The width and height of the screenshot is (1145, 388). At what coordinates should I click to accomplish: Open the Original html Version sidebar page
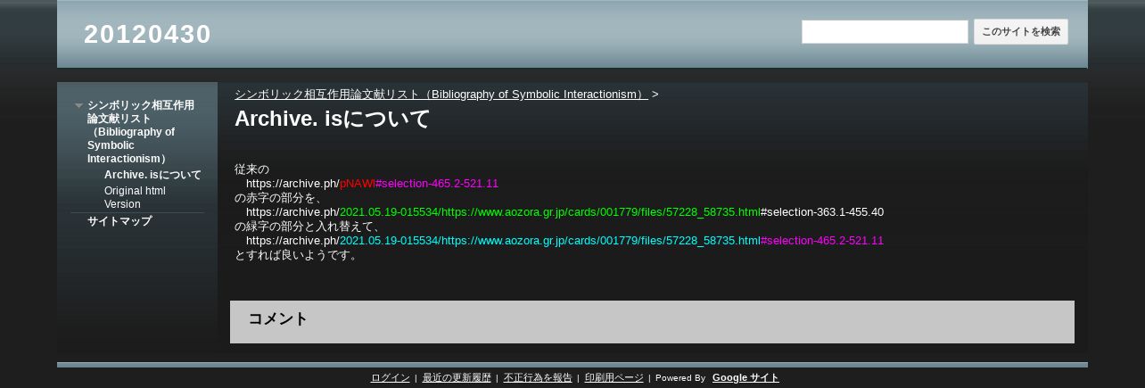coord(135,197)
